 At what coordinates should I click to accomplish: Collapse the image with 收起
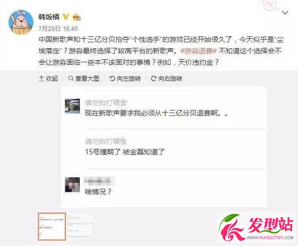click(48, 78)
